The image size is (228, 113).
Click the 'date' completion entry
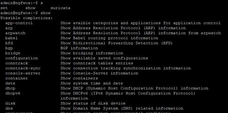tap(10, 83)
